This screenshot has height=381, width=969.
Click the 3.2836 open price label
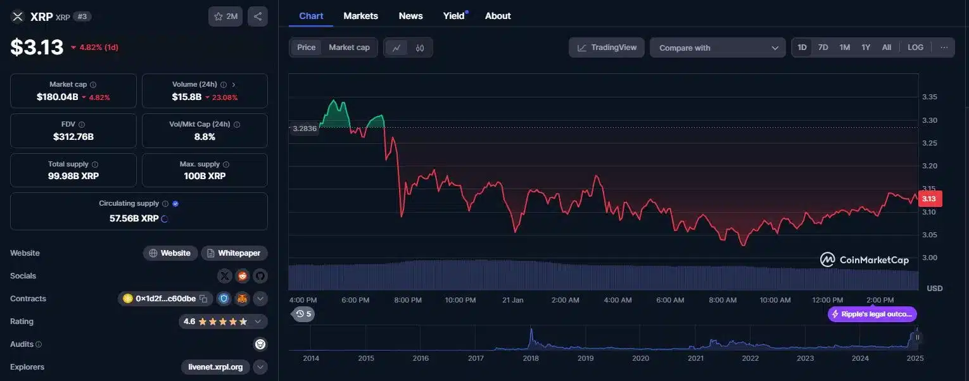(303, 128)
